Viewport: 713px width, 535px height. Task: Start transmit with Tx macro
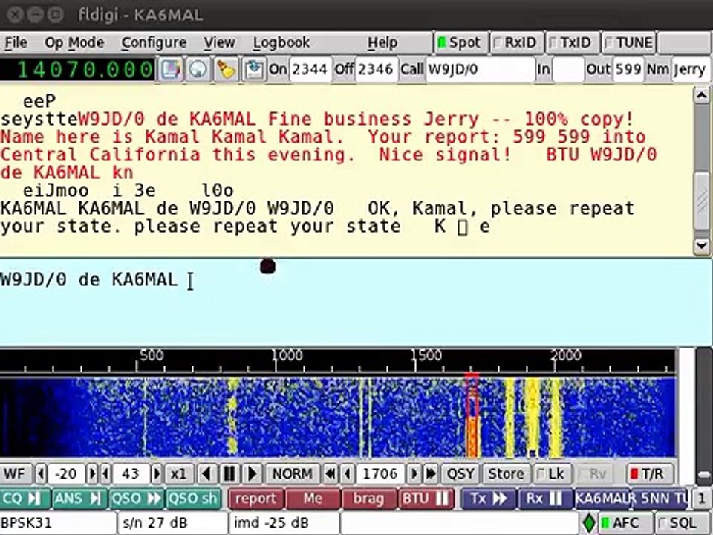[489, 499]
